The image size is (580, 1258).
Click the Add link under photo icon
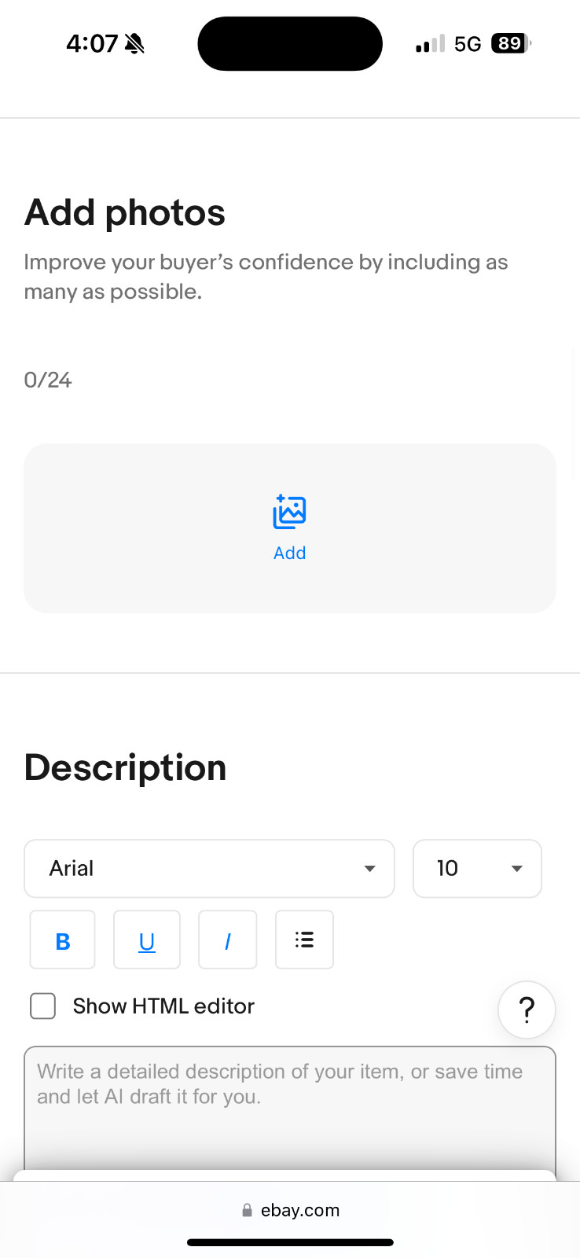(289, 554)
